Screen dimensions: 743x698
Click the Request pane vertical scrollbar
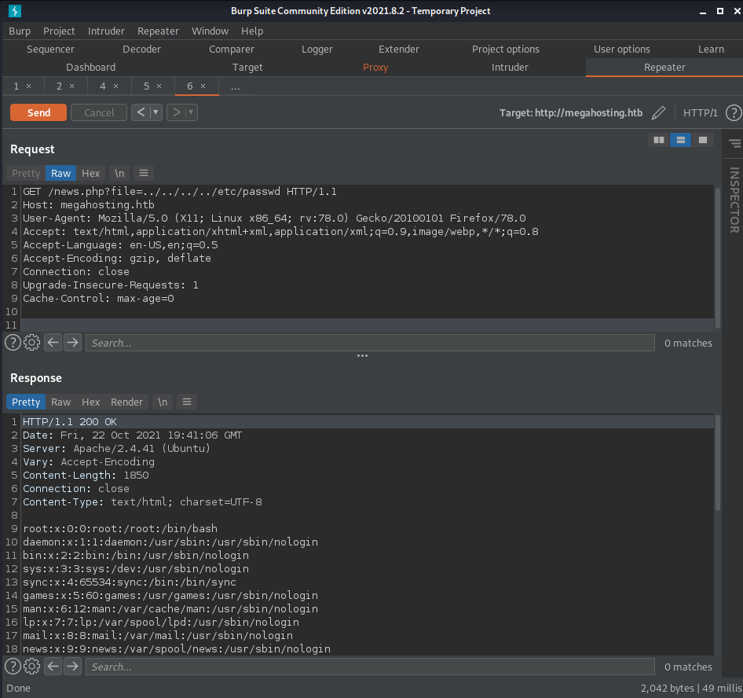click(717, 257)
